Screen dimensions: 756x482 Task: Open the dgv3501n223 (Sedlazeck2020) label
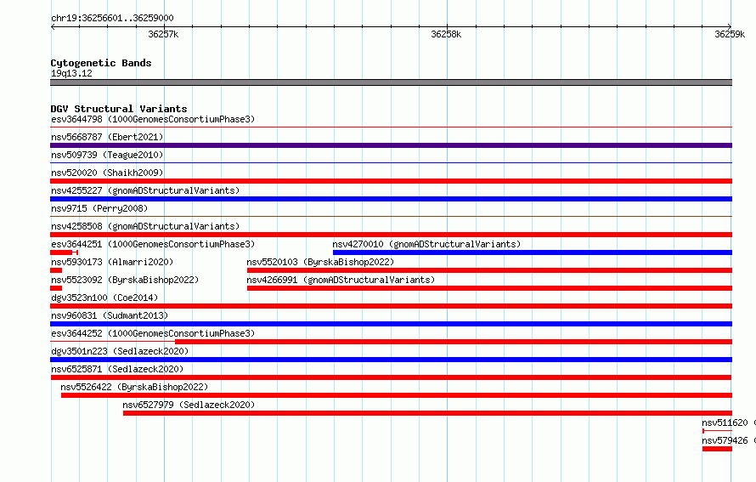click(120, 351)
